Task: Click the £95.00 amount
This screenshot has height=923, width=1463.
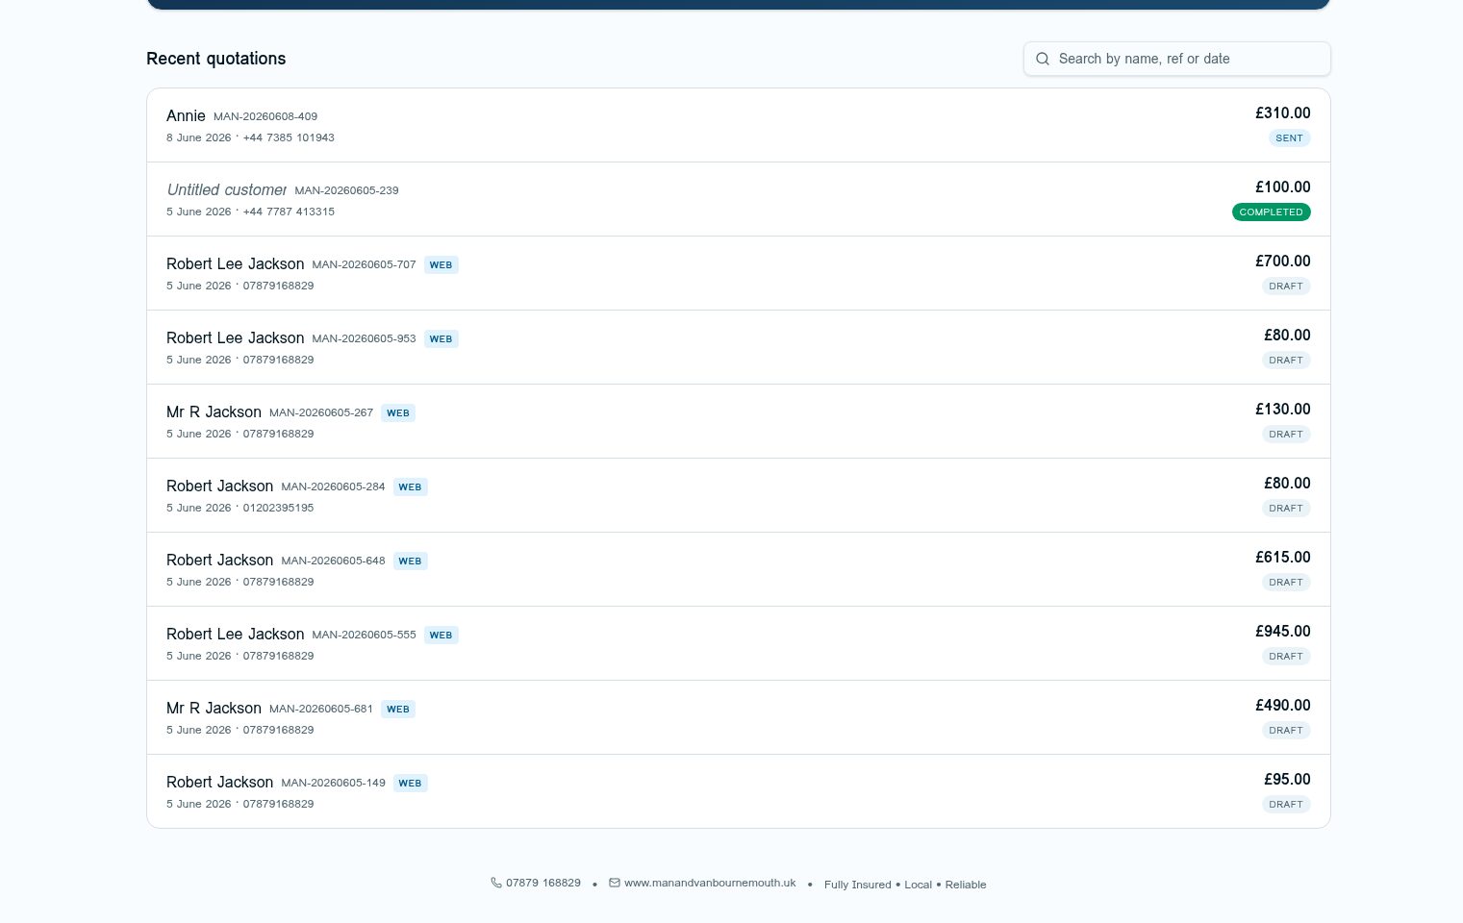Action: click(1287, 780)
